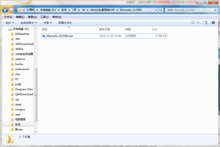Screen dimensions: 220x147
Task: Sort by the 修改日期 column header
Action: click(111, 29)
